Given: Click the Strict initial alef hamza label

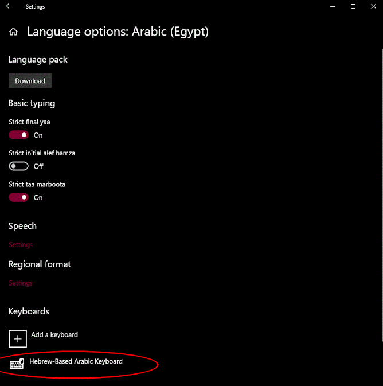Looking at the screenshot, I should click(42, 153).
